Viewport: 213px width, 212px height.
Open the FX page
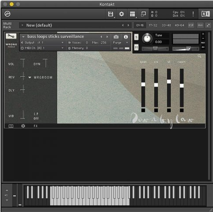(36, 126)
